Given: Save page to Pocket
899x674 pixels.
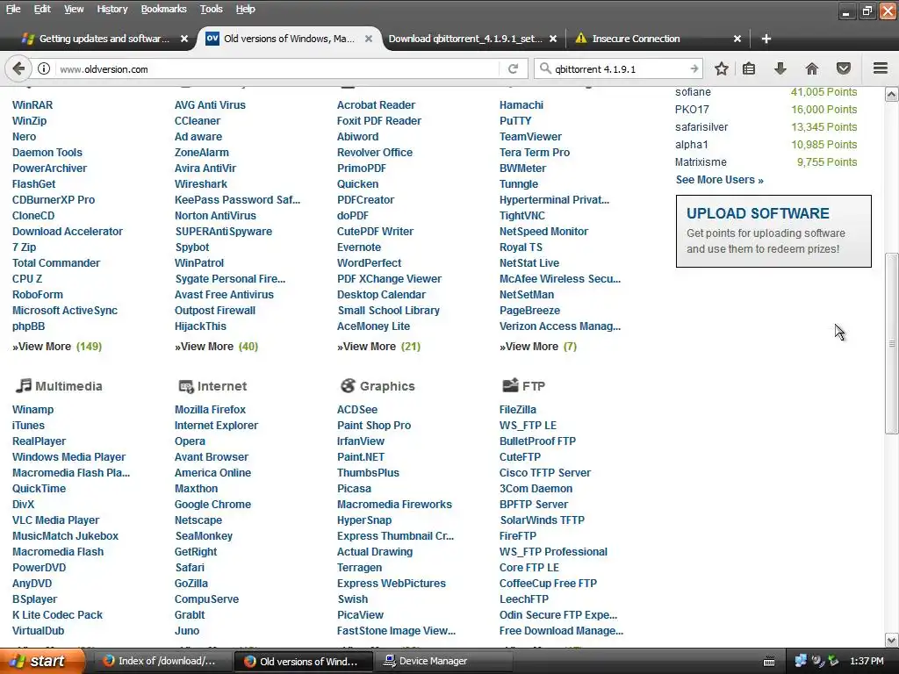Looking at the screenshot, I should coord(844,68).
